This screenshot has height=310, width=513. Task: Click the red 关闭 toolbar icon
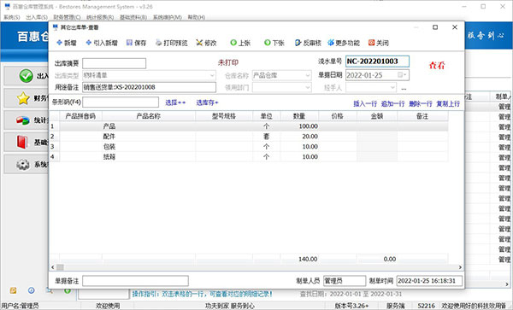371,43
